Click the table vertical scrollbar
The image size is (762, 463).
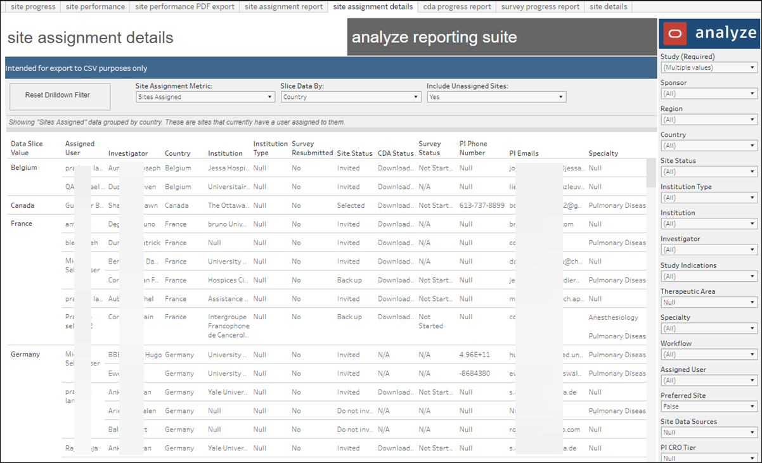(x=651, y=174)
